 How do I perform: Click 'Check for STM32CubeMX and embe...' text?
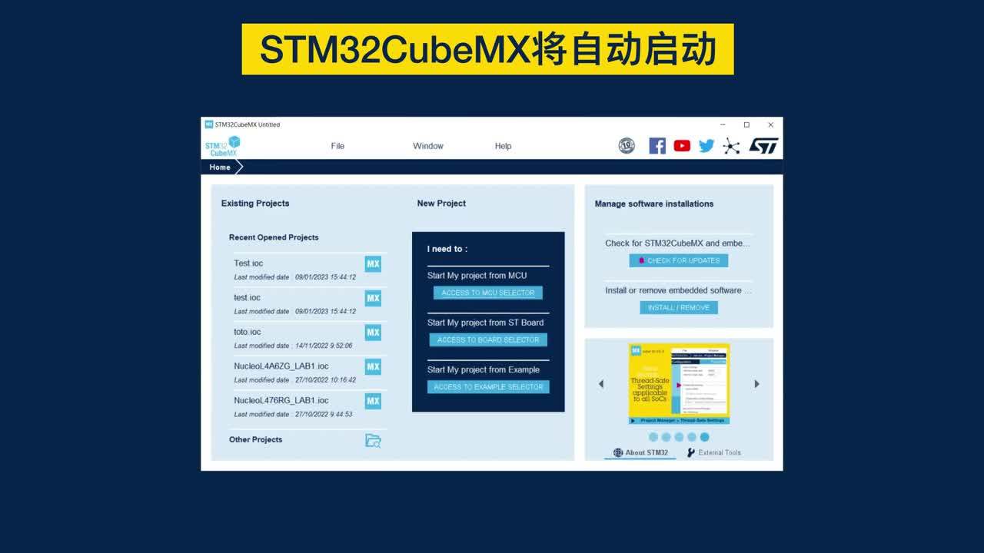677,243
